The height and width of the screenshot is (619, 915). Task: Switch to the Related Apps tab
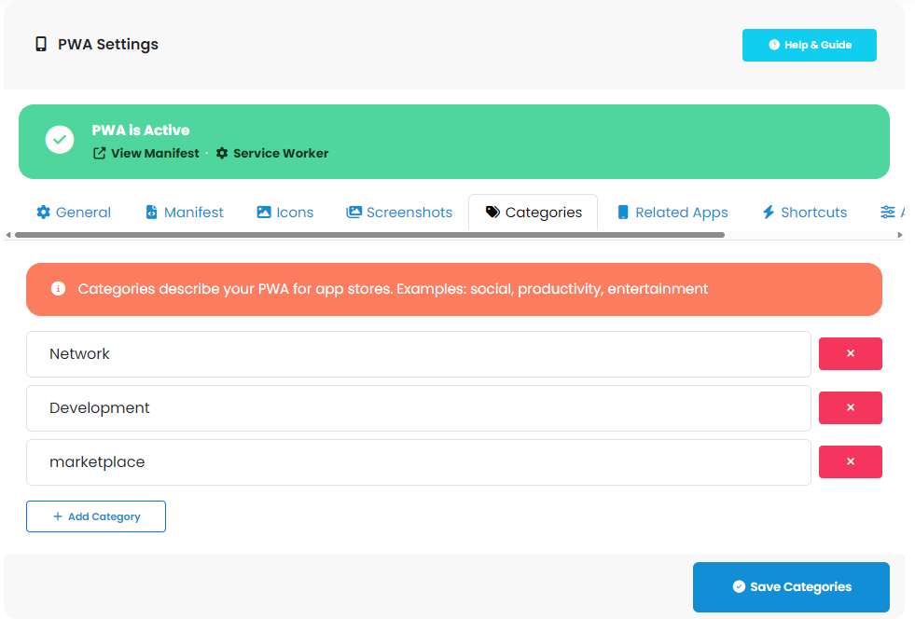[x=672, y=212]
